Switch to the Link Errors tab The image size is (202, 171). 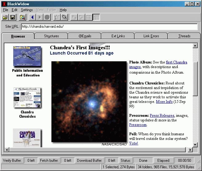pyautogui.click(x=151, y=36)
